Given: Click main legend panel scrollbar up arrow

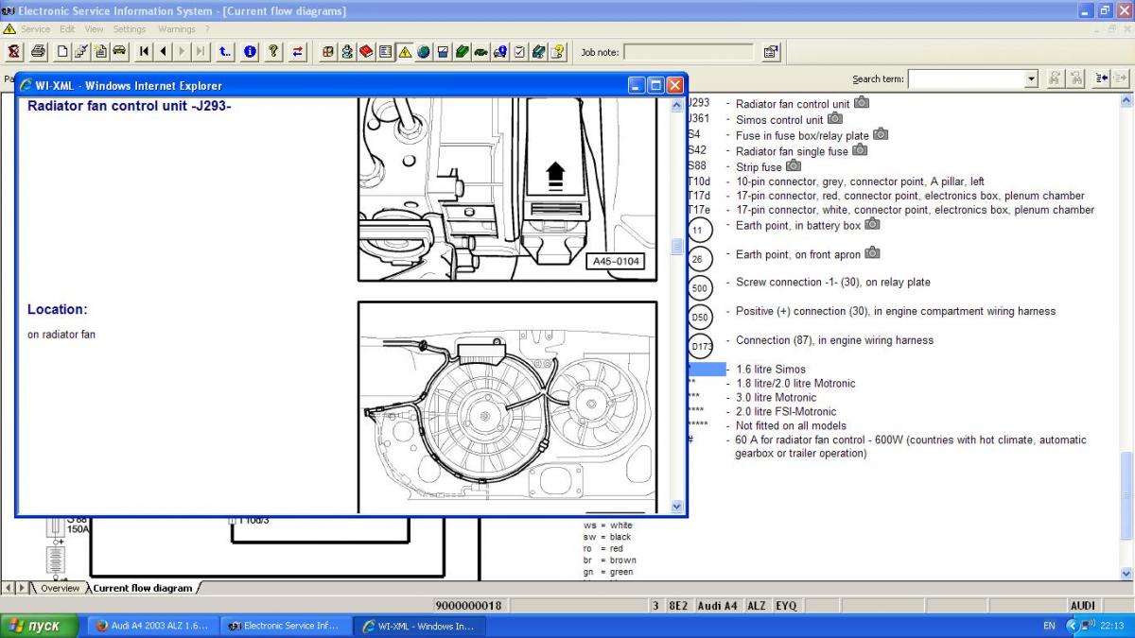Looking at the screenshot, I should (x=1126, y=100).
